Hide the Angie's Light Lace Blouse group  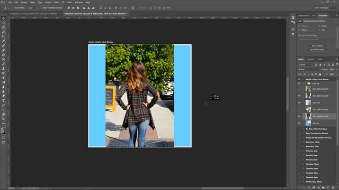pos(299,79)
